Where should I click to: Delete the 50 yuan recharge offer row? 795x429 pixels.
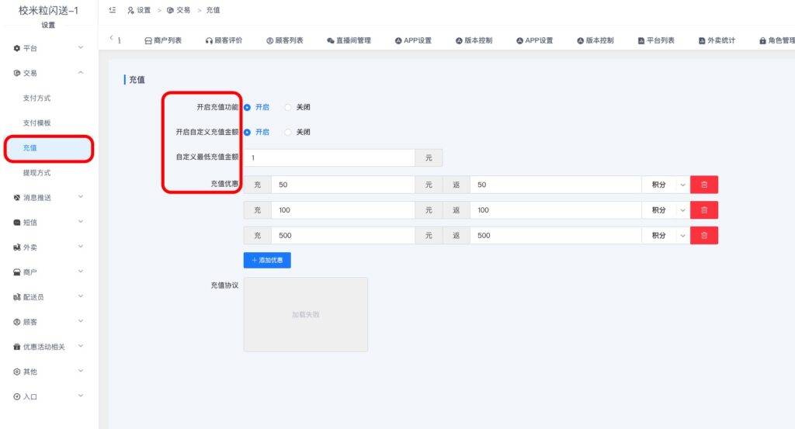click(x=703, y=185)
